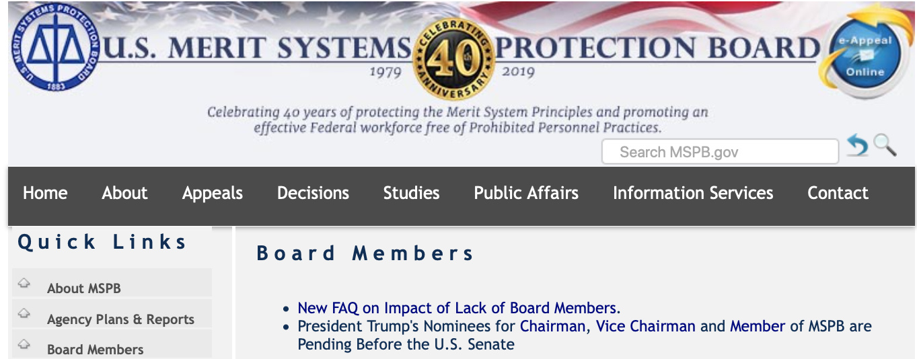Viewport: 917px width, 359px height.
Task: Expand the Studies navigation menu
Action: [411, 194]
